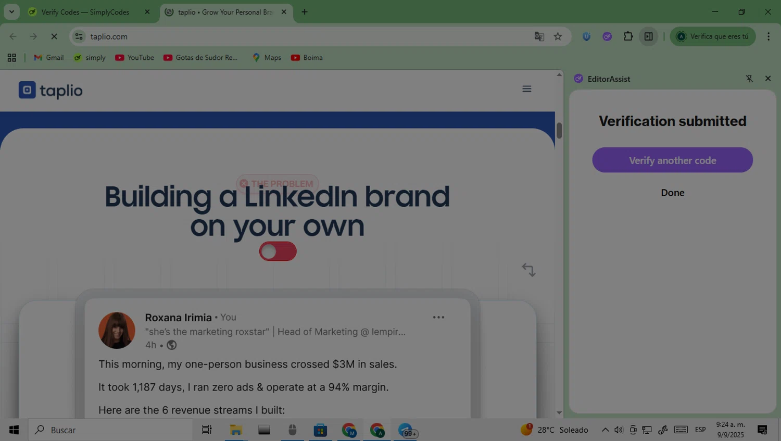Open the taplio hamburger menu
The width and height of the screenshot is (781, 441).
[526, 89]
